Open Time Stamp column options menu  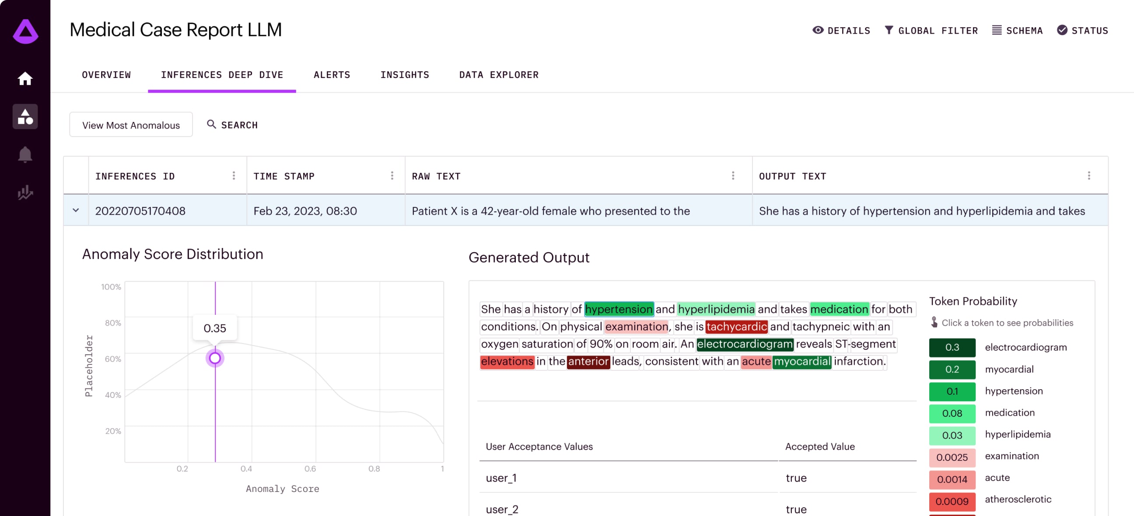[392, 176]
